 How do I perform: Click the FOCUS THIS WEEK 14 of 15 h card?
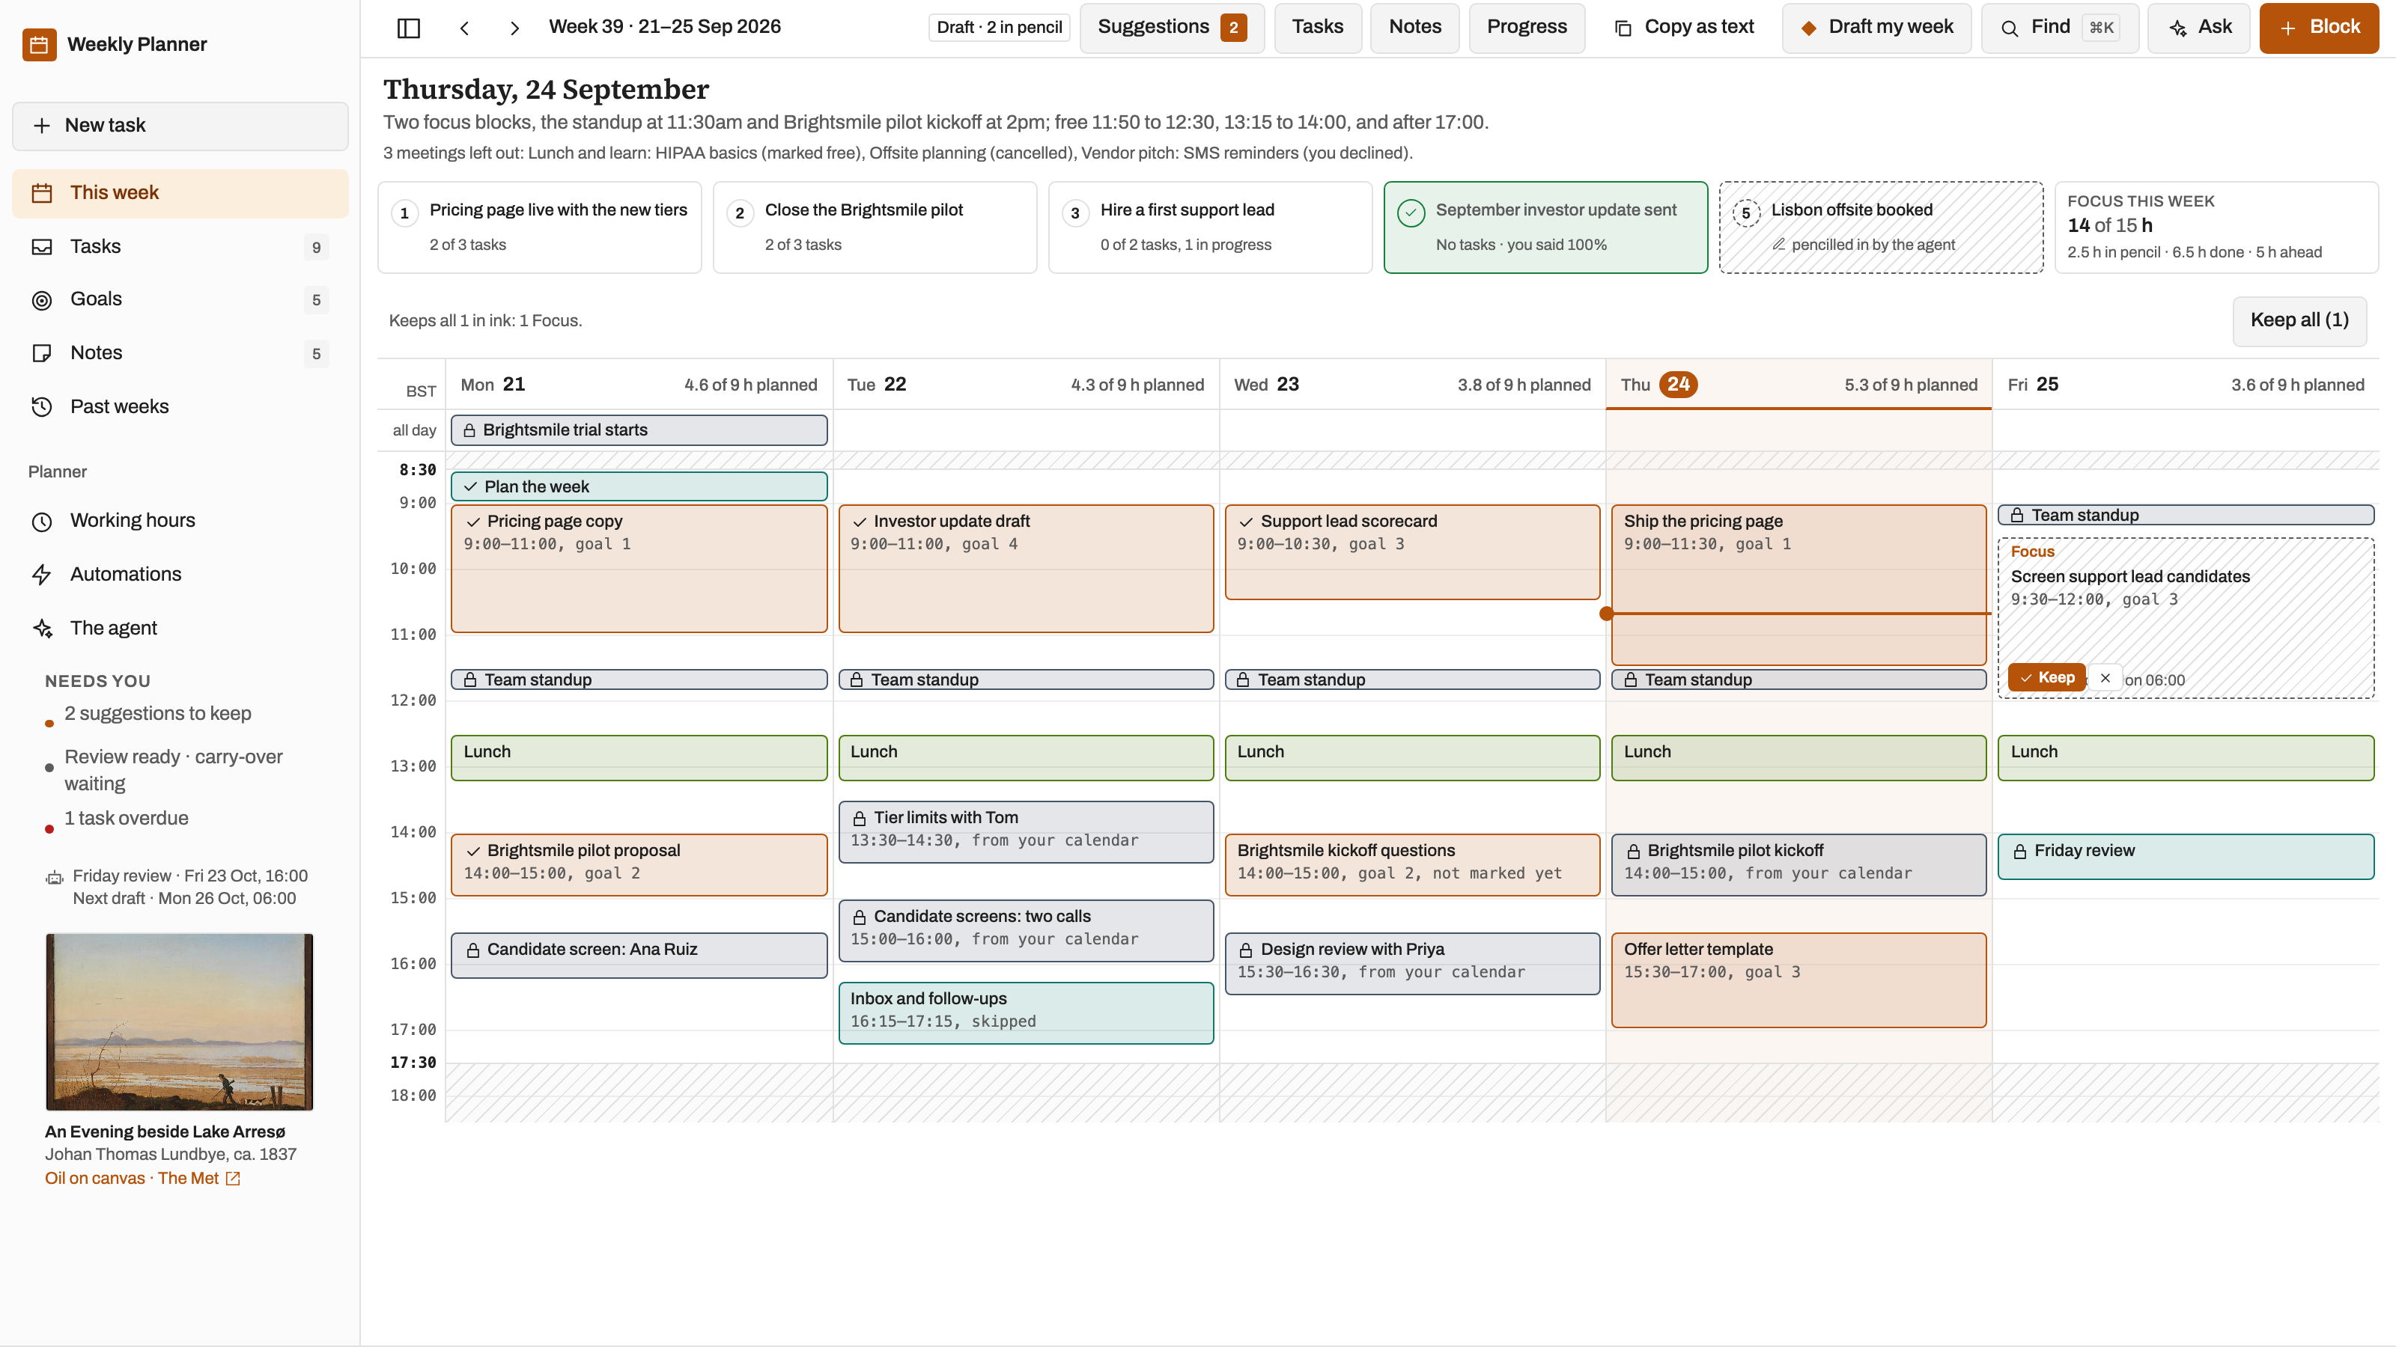pyautogui.click(x=2216, y=227)
